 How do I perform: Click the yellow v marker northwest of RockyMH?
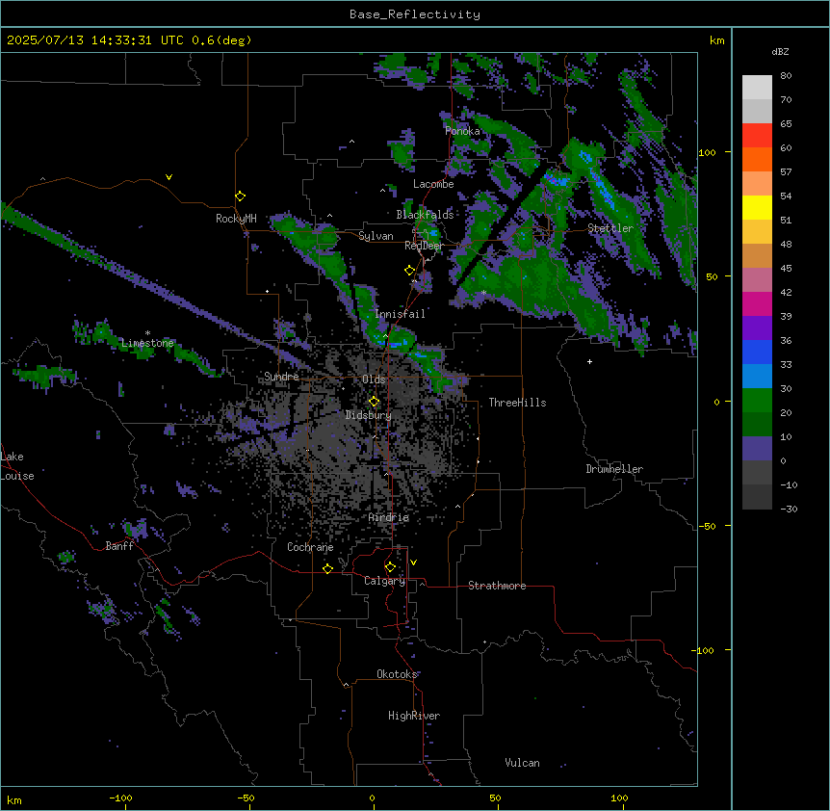click(169, 177)
